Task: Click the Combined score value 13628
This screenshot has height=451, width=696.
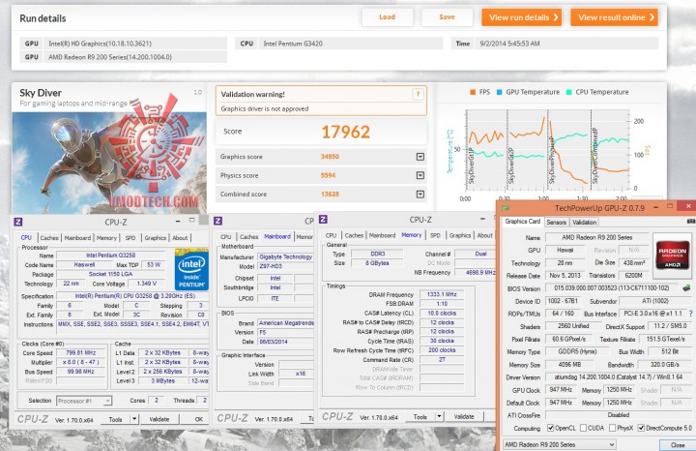Action: pyautogui.click(x=330, y=195)
